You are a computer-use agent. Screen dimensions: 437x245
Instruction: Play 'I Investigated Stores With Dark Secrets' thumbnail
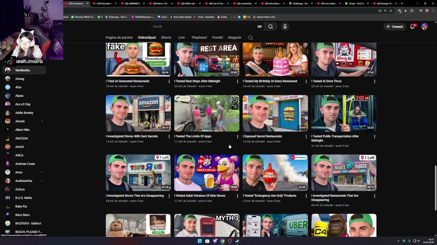pyautogui.click(x=138, y=113)
